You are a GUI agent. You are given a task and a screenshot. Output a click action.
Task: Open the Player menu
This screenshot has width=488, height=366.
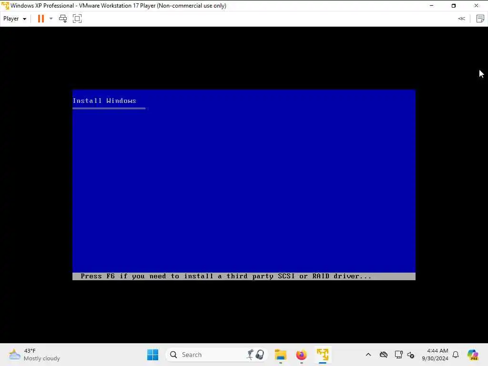point(15,19)
